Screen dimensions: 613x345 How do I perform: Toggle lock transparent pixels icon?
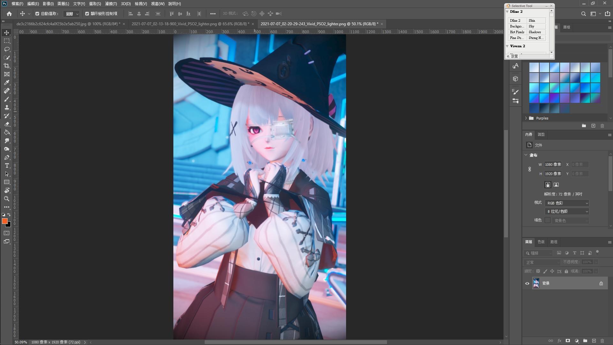point(538,271)
